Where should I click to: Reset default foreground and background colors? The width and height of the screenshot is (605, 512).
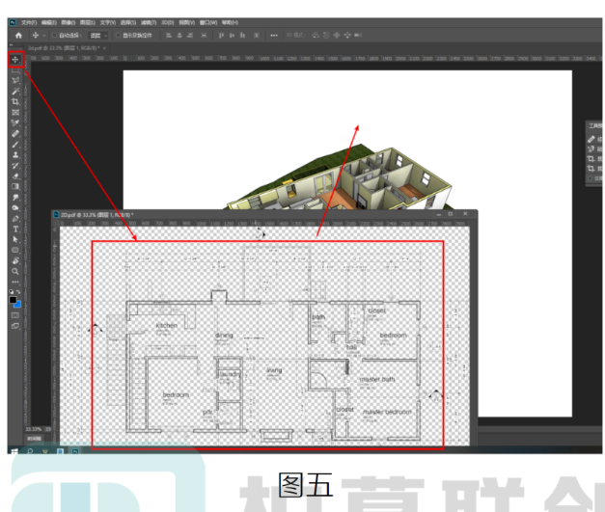click(12, 292)
